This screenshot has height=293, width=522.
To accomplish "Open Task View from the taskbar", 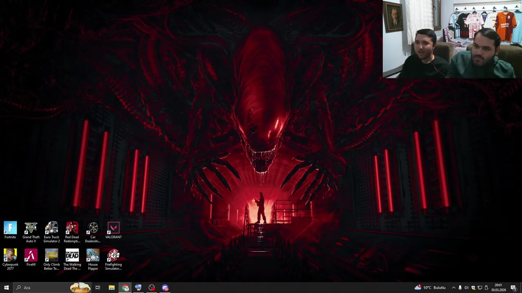I will 98,288.
